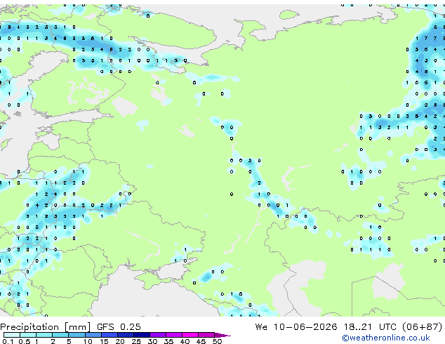This screenshot has height=344, width=445.
Task: Select the 2–5 mm legend swatch
Action: (x=60, y=335)
